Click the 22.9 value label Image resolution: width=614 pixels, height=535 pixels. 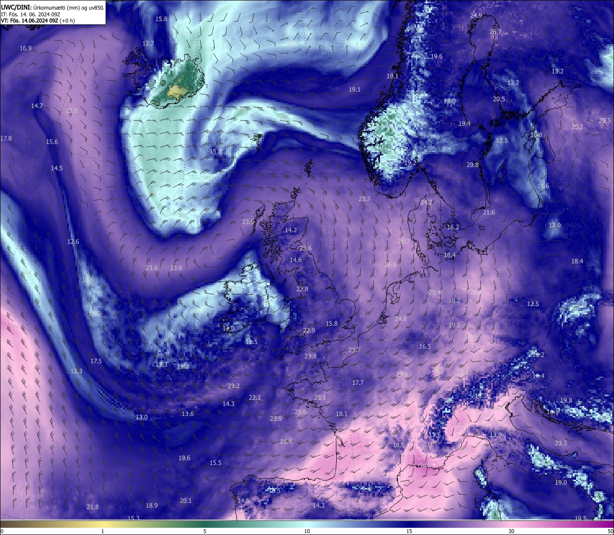[x=309, y=330]
